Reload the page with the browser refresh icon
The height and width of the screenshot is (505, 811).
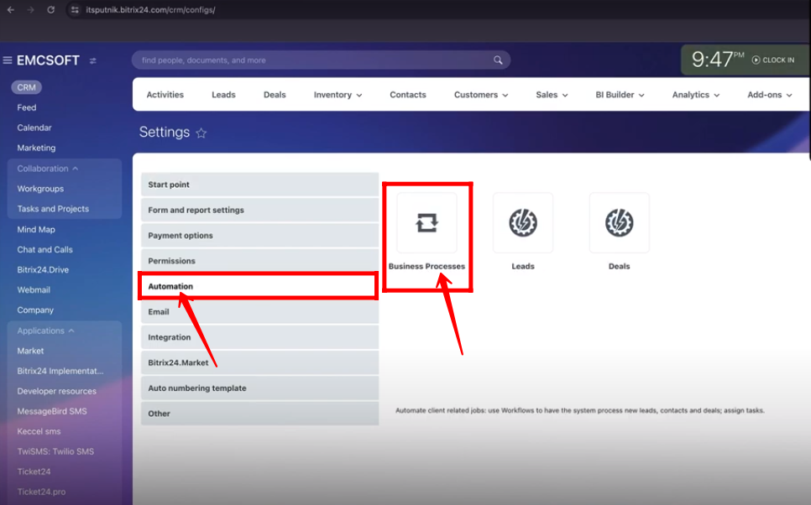point(52,11)
